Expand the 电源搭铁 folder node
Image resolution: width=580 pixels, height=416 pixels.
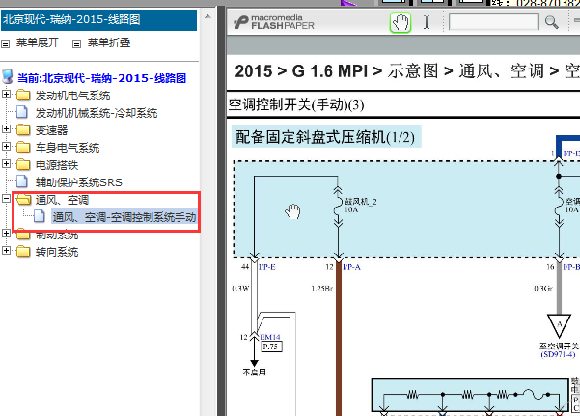coord(6,163)
